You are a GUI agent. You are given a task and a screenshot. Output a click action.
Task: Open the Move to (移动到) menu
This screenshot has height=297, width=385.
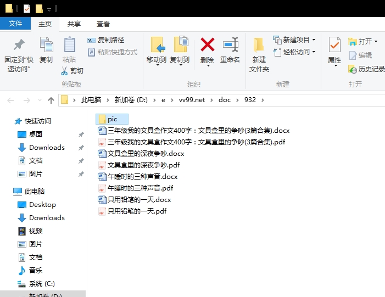(157, 51)
